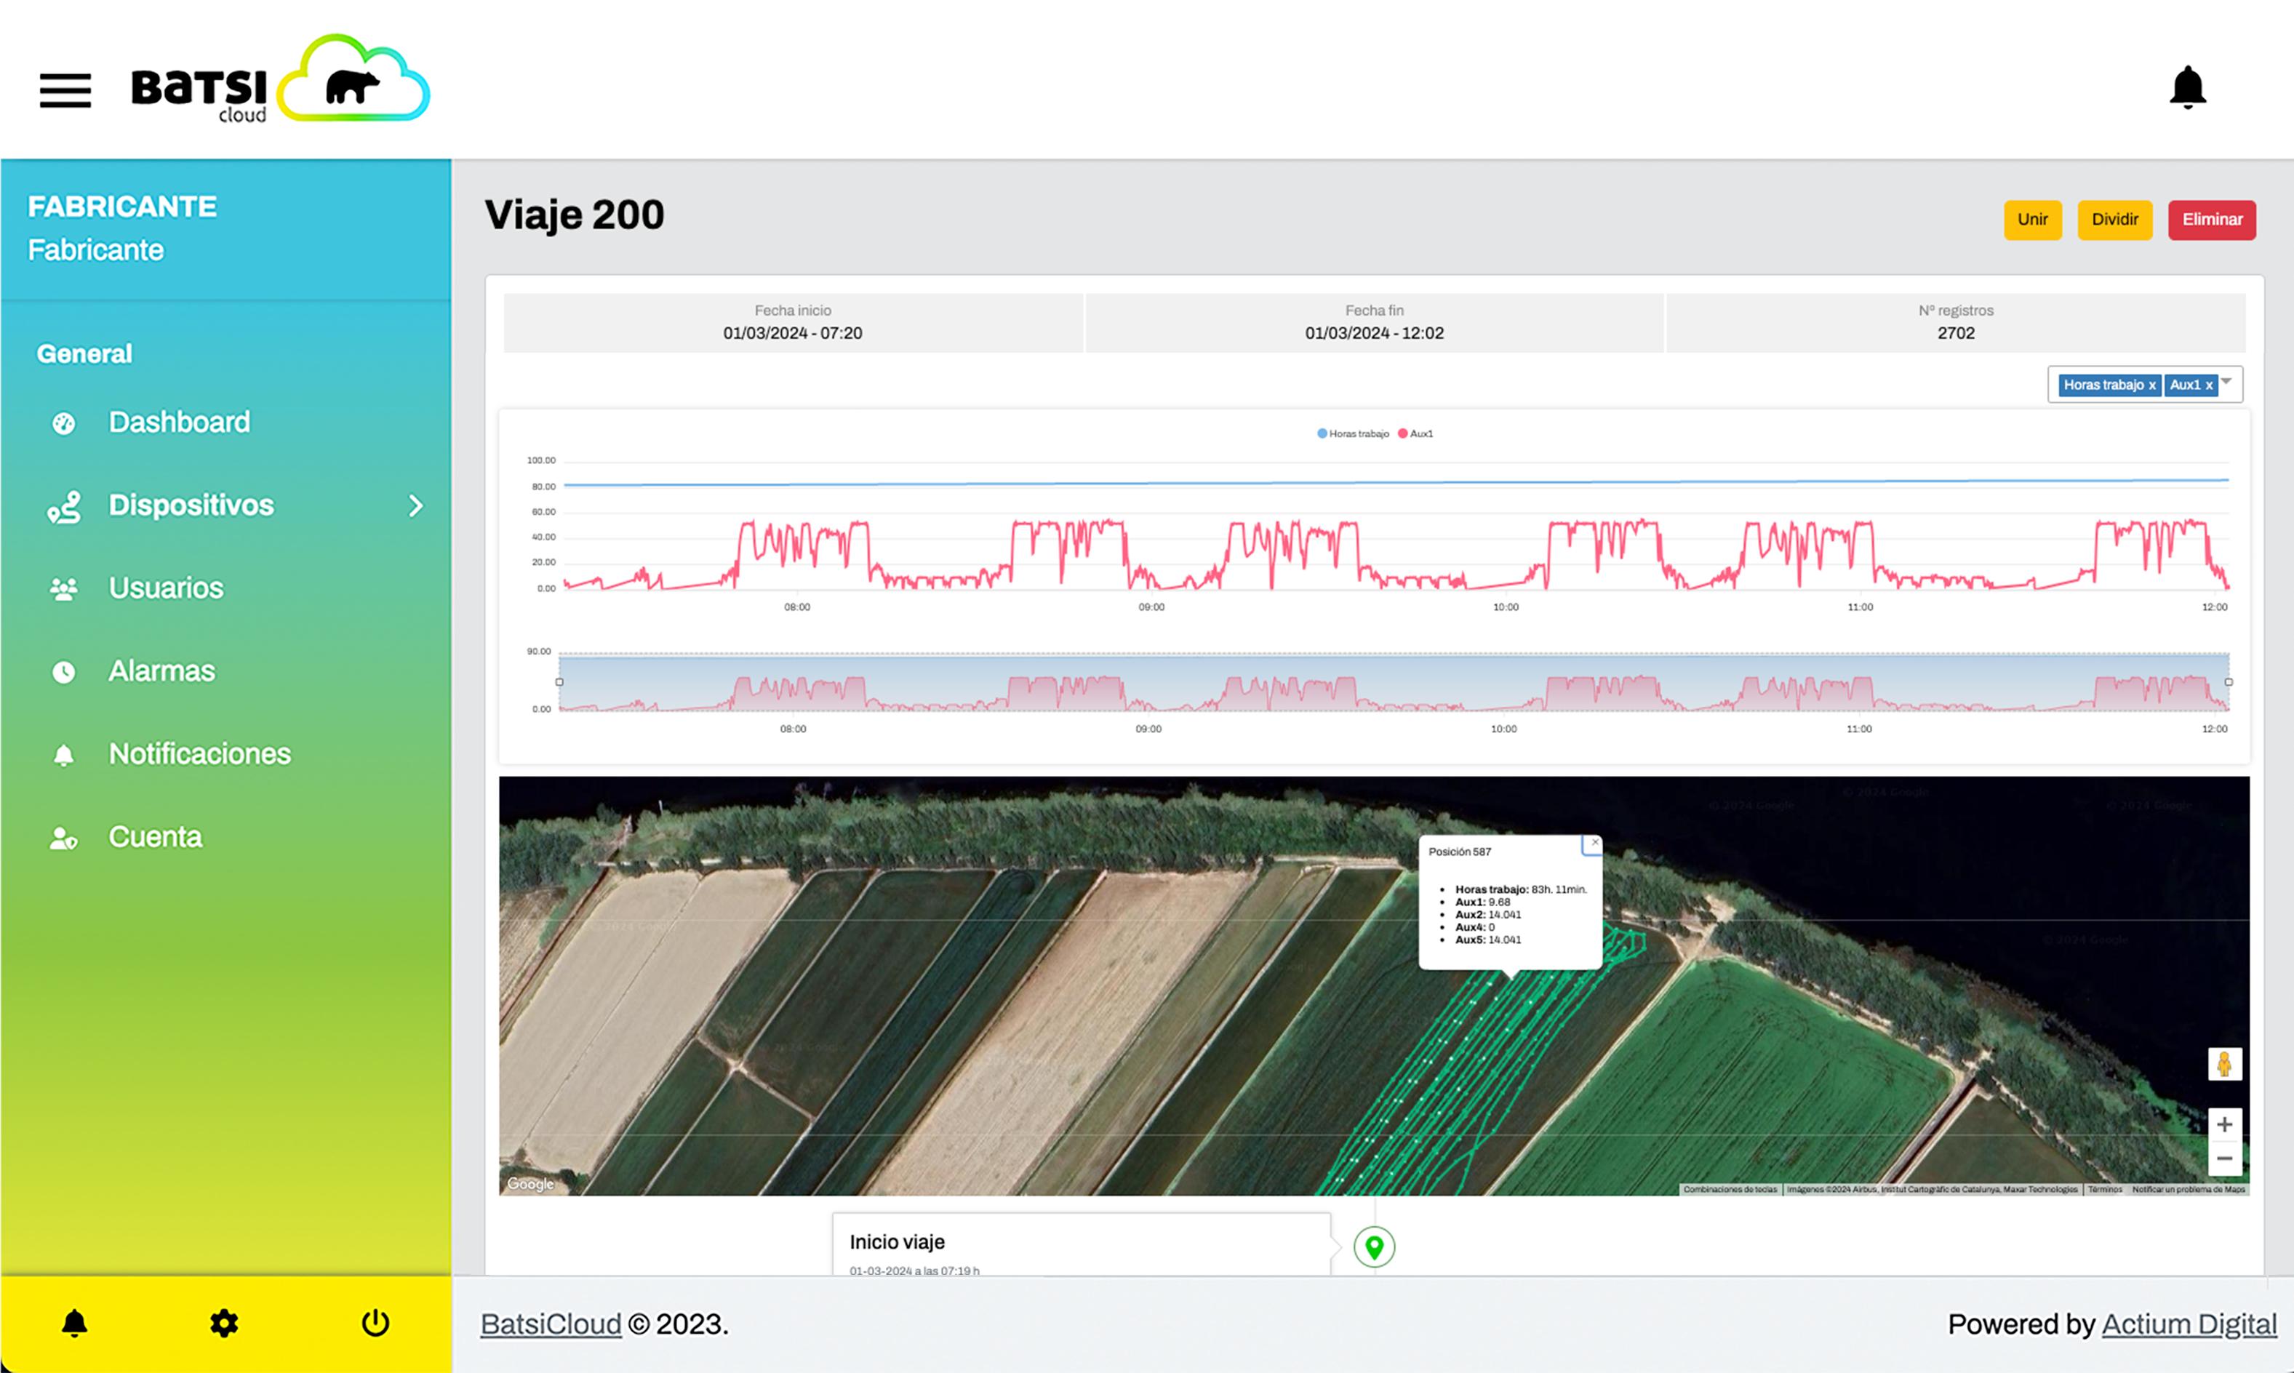Open settings gear in yellow bar
The height and width of the screenshot is (1373, 2294).
click(x=224, y=1323)
